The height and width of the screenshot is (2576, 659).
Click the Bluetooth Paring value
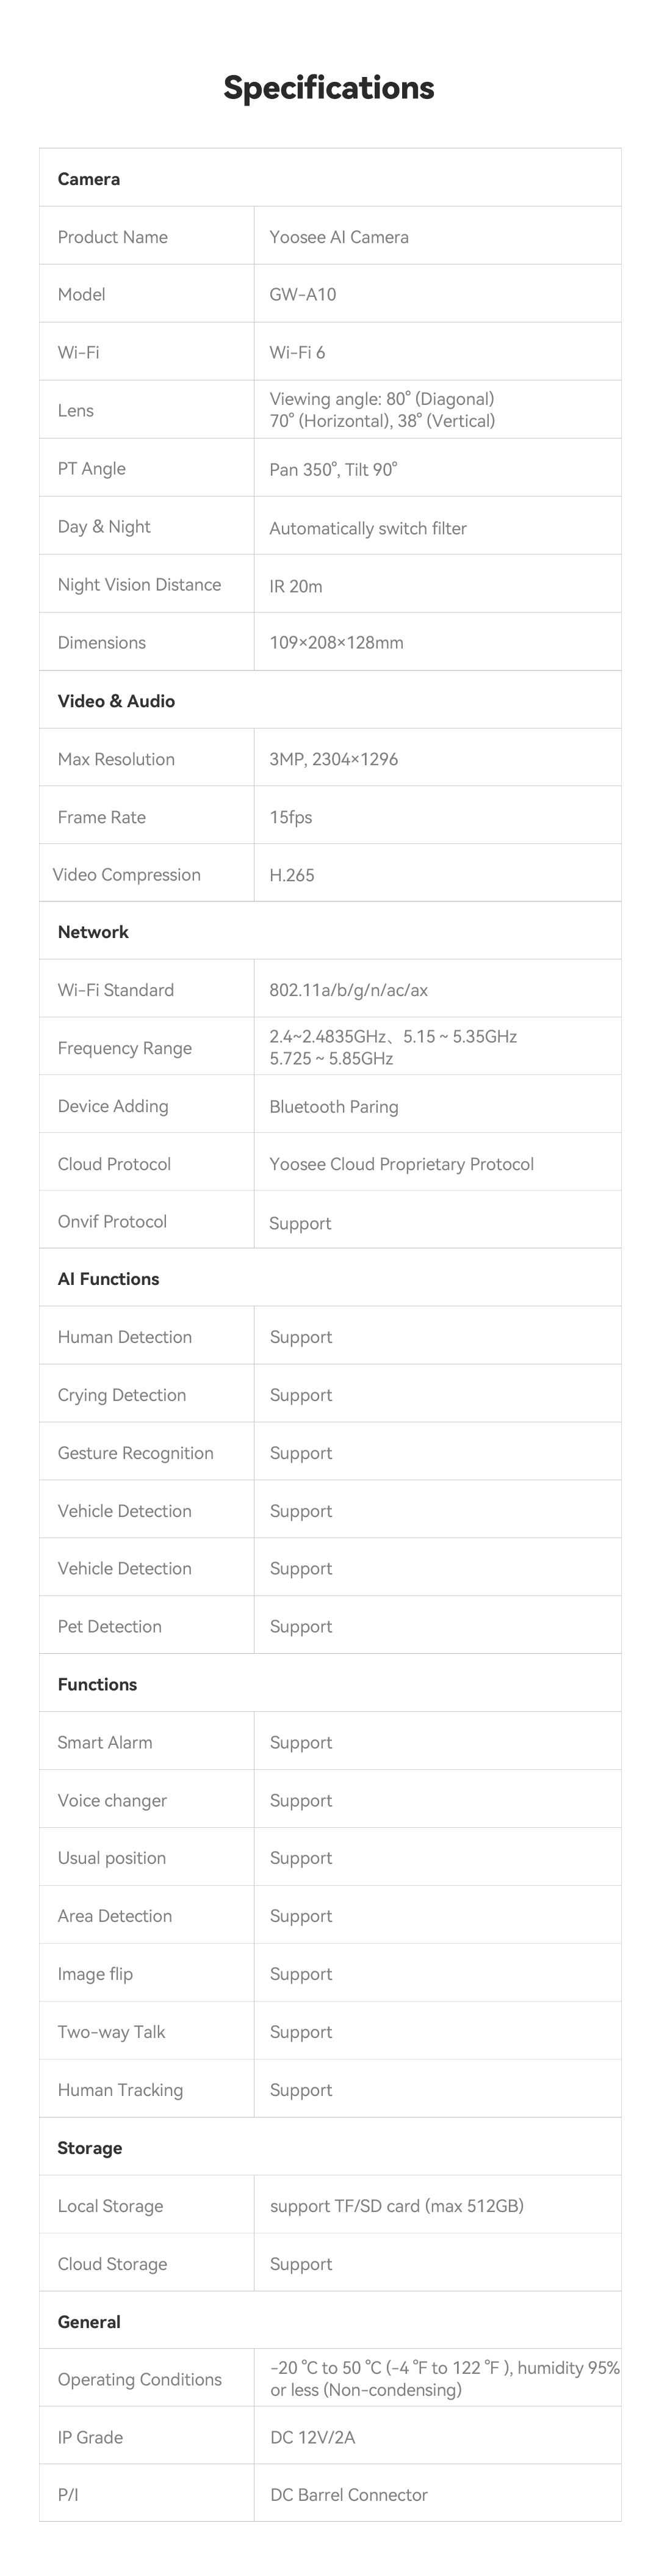click(334, 1107)
